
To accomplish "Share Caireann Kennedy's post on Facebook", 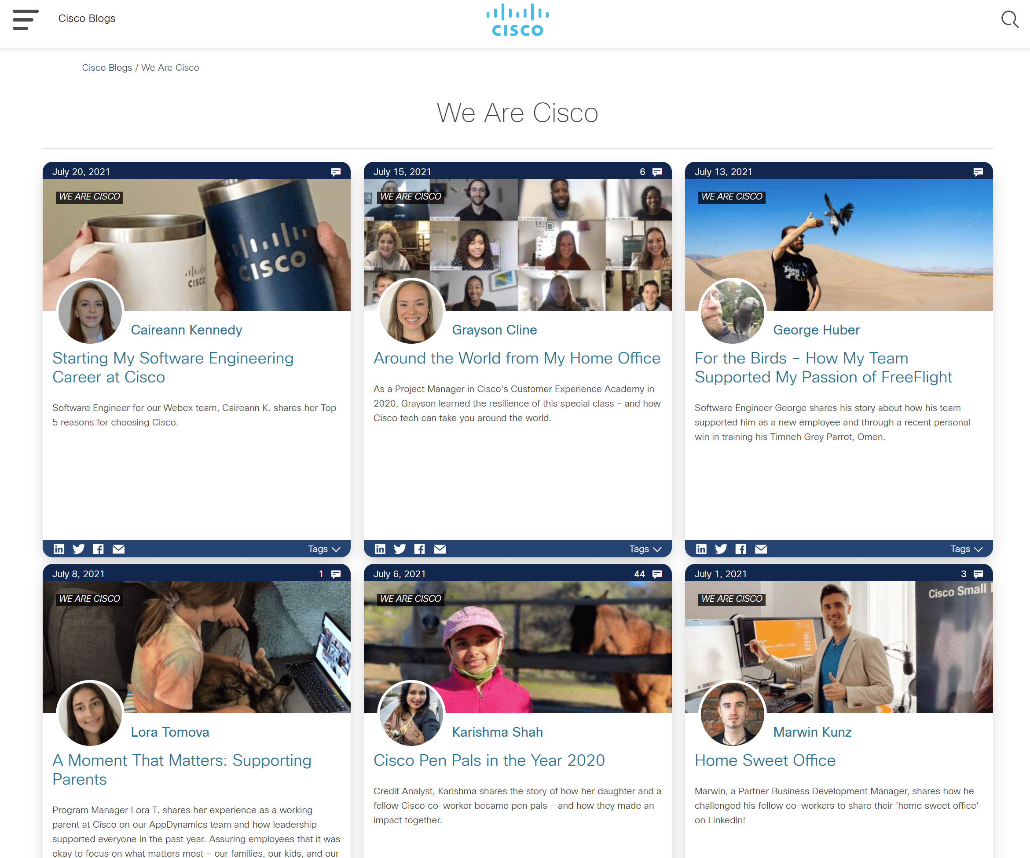I will (x=99, y=549).
